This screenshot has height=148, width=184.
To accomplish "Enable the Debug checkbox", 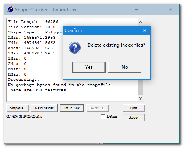I will pyautogui.click(x=103, y=116).
